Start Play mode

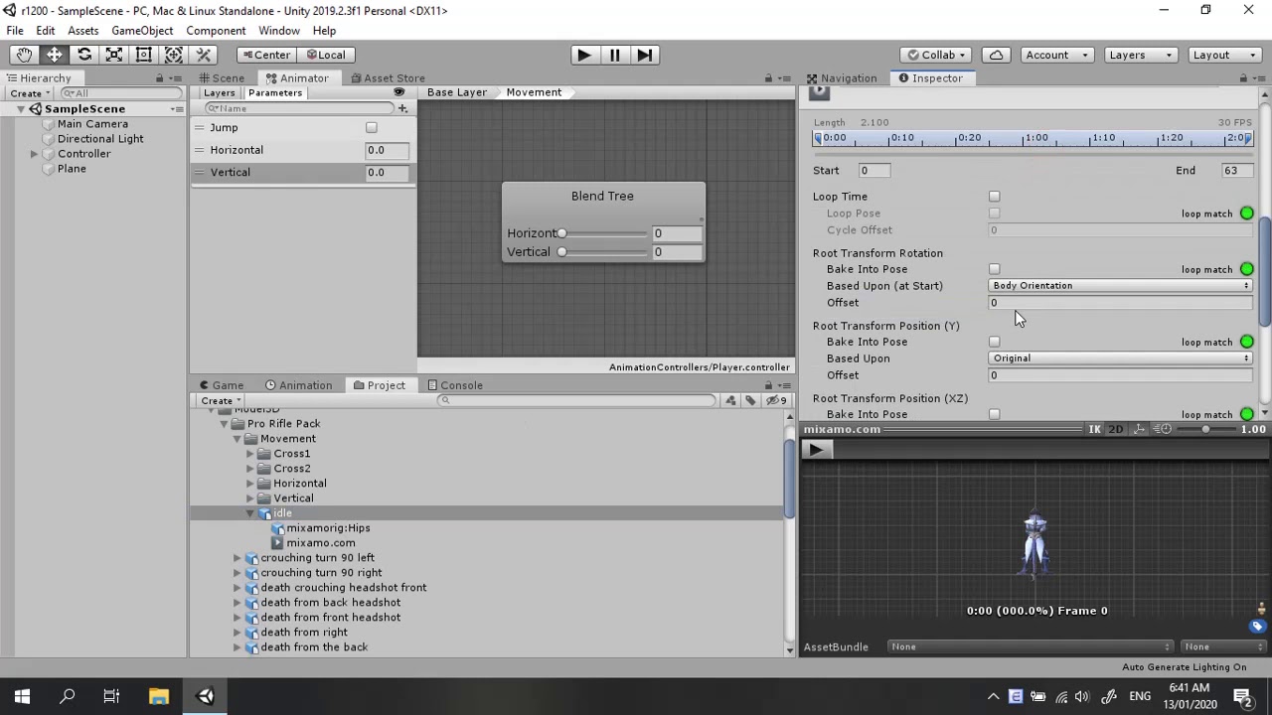(584, 55)
